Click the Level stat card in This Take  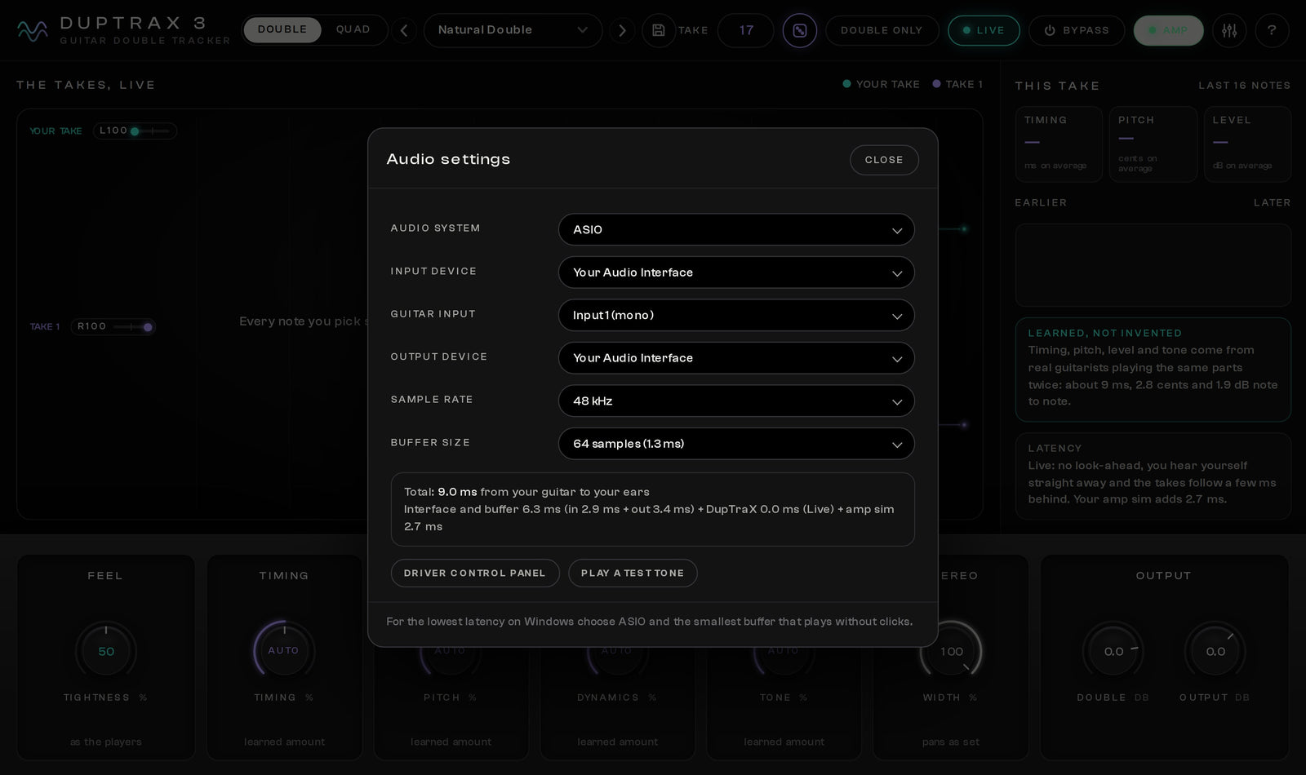pos(1247,144)
